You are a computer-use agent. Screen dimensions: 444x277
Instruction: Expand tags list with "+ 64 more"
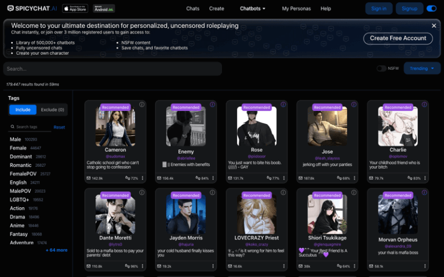[57, 250]
